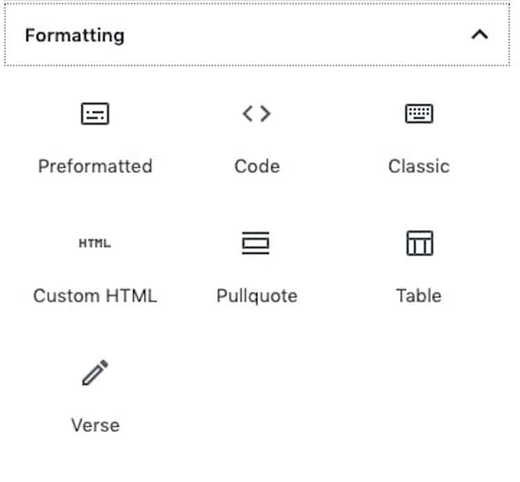Viewport: 520px width, 482px height.
Task: Click the Custom HTML label
Action: tap(95, 296)
